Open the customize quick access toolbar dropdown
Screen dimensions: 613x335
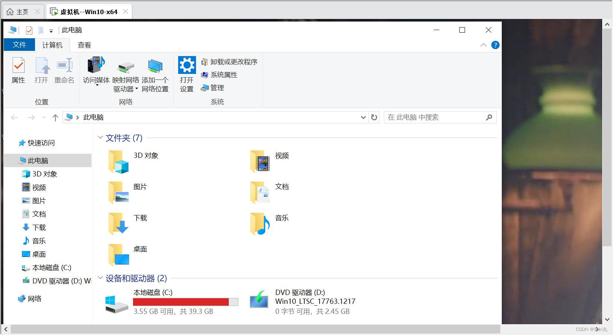pyautogui.click(x=51, y=31)
